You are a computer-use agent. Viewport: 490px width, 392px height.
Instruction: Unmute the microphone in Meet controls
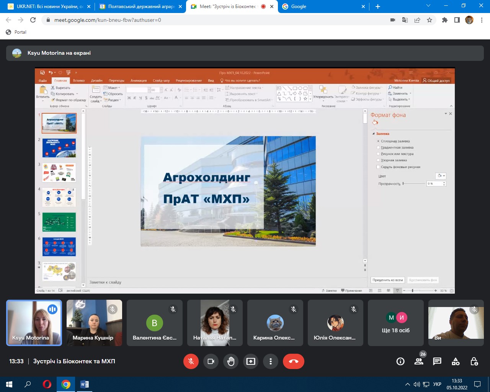tap(191, 361)
